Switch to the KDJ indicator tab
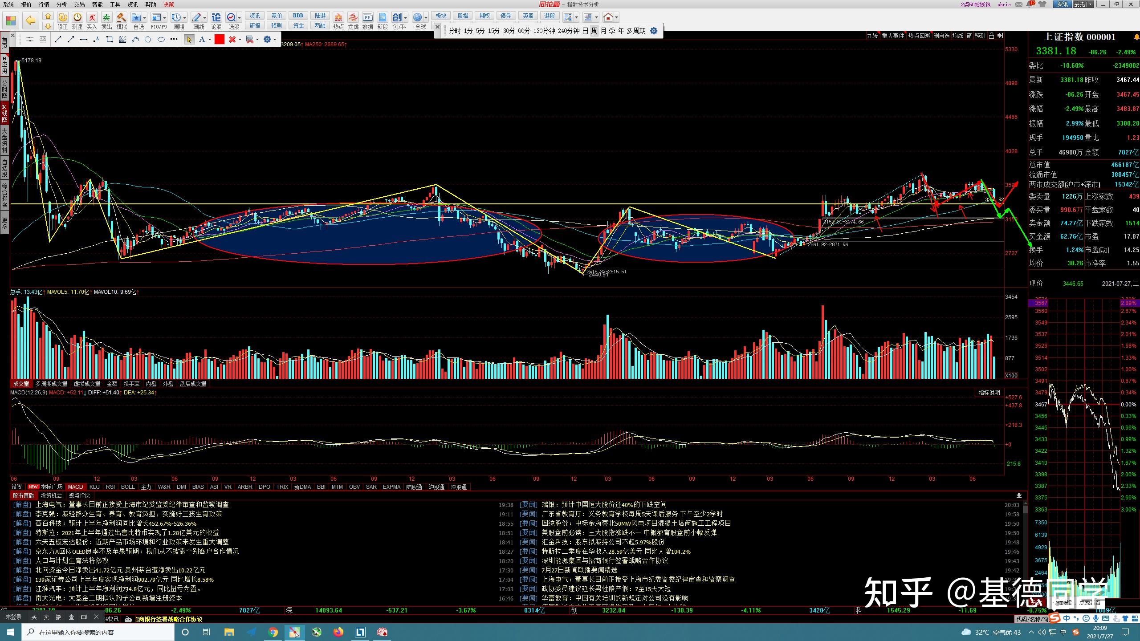 pyautogui.click(x=94, y=487)
